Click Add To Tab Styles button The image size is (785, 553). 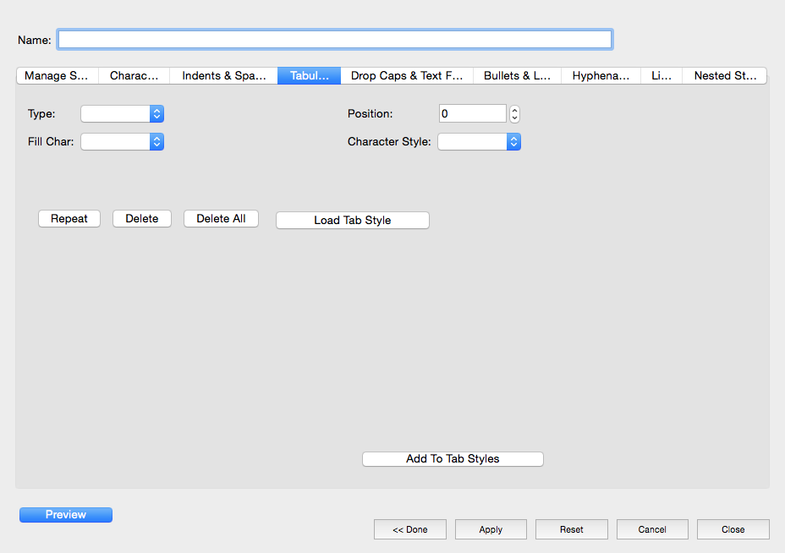coord(453,459)
